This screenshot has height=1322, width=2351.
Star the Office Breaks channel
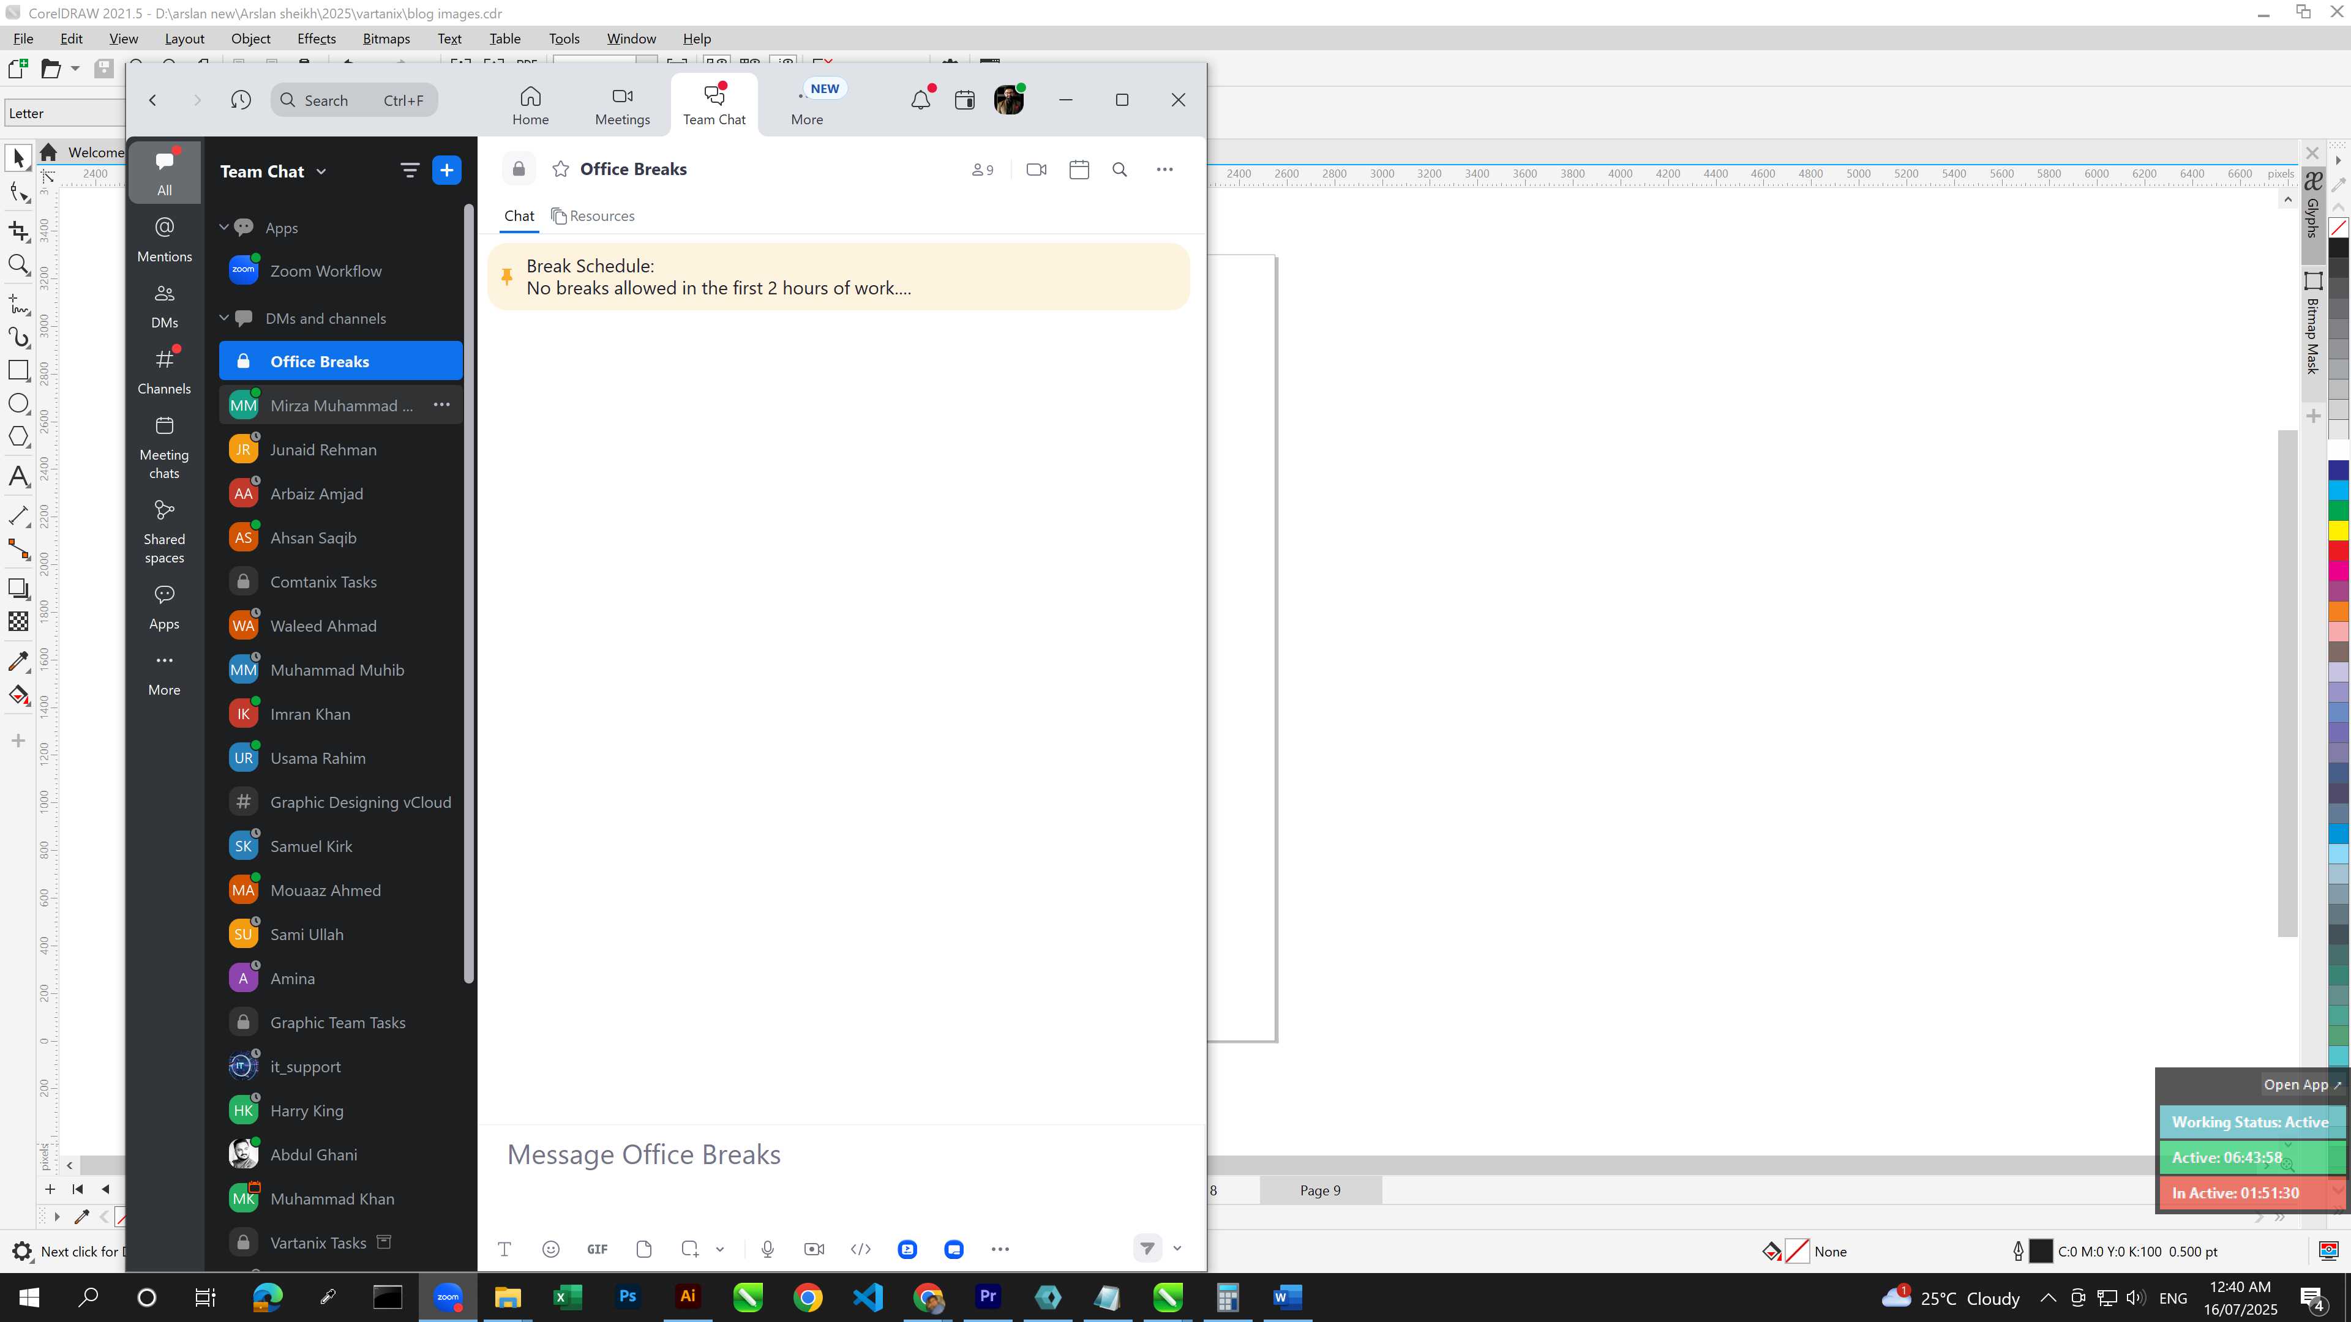(x=560, y=169)
